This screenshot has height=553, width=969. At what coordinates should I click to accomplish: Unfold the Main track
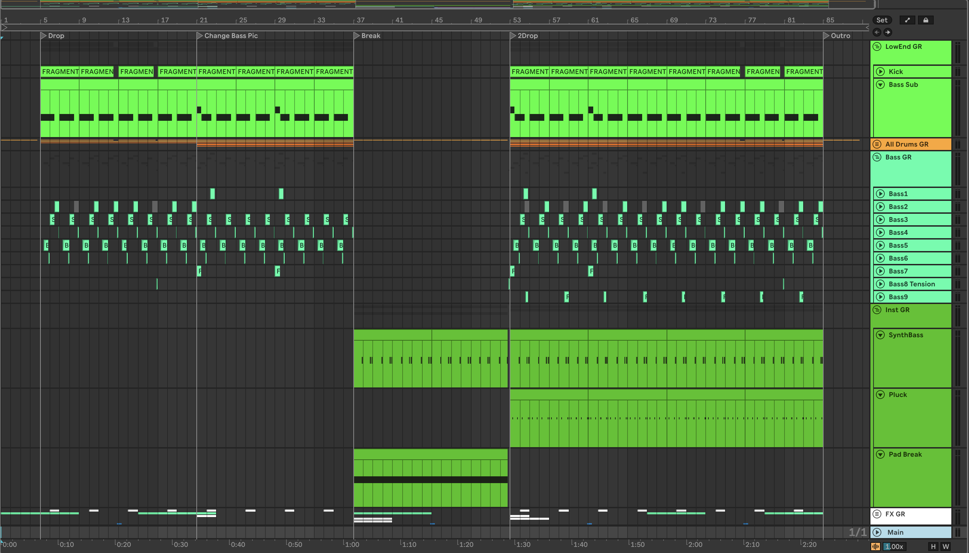coord(877,533)
